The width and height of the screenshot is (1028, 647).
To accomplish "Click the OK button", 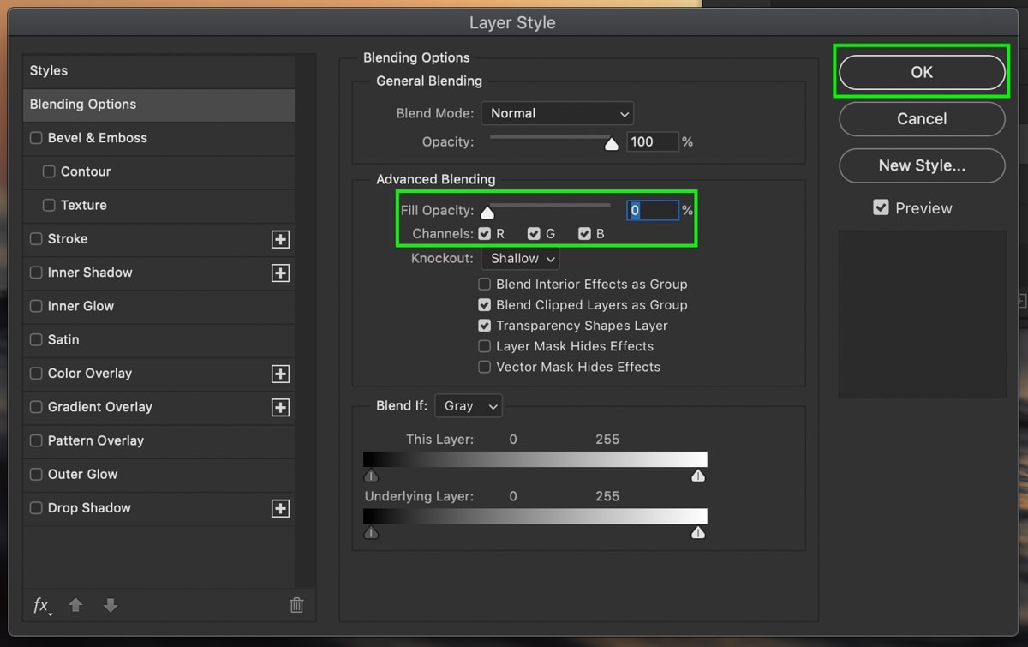I will coord(922,72).
